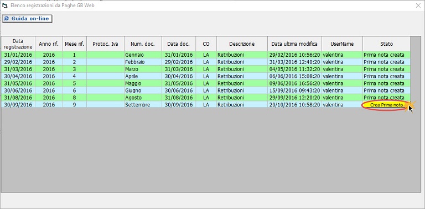The image size is (425, 209).
Task: Select the Aprile document cell
Action: pos(143,76)
